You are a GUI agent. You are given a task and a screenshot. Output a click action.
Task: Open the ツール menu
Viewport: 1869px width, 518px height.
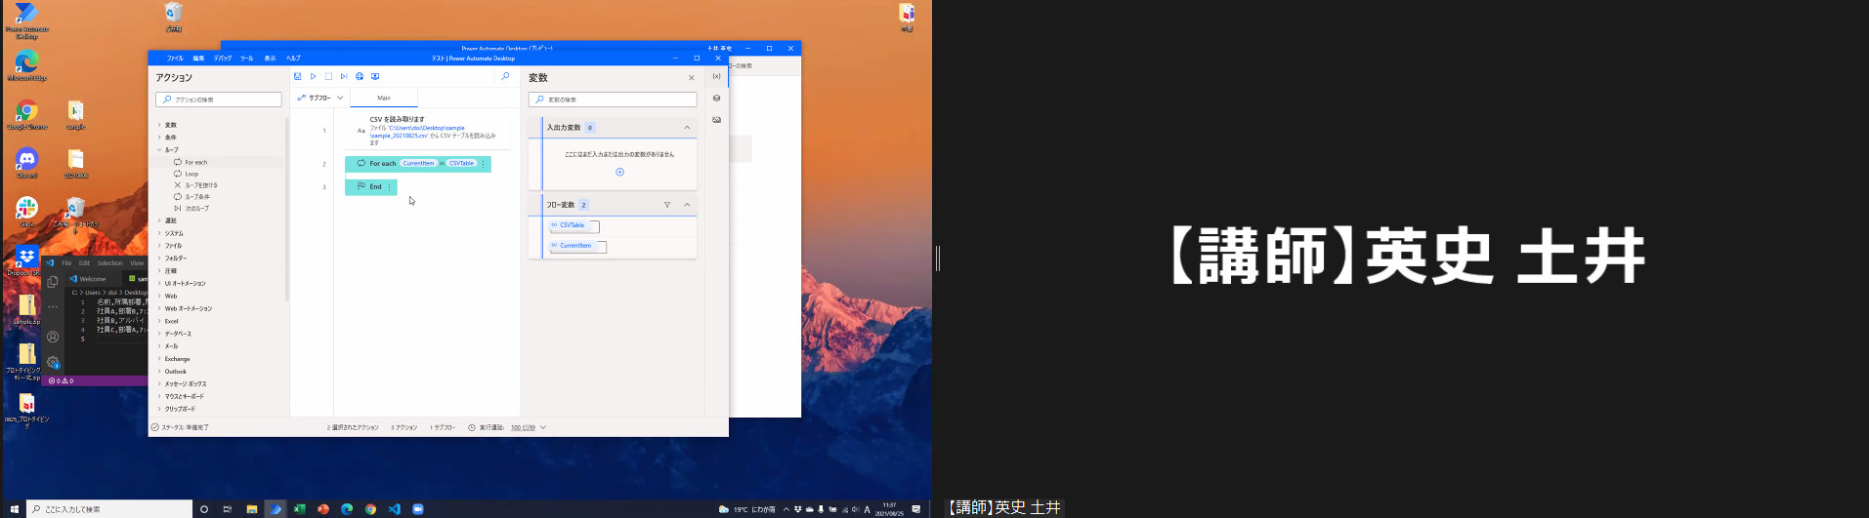pyautogui.click(x=246, y=59)
